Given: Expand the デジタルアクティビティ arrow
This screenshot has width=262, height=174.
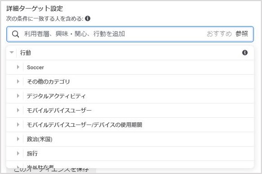Looking at the screenshot, I should tap(18, 96).
